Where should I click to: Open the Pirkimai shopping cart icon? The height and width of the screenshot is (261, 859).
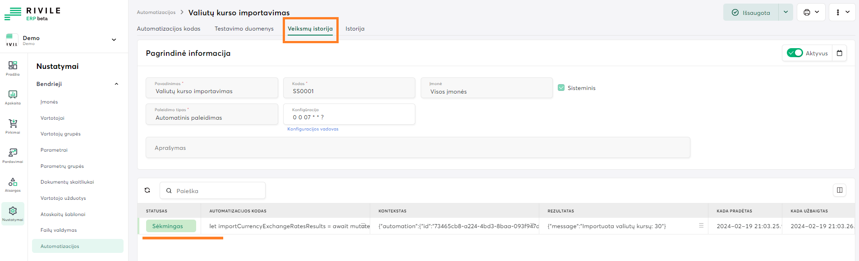click(13, 126)
